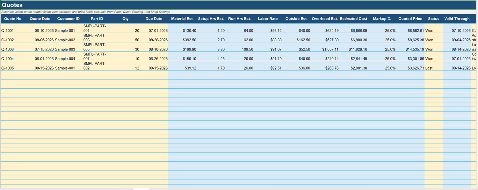Select quote date 07-15-2026
Image resolution: width=478 pixels, height=190 pixels.
(44, 49)
